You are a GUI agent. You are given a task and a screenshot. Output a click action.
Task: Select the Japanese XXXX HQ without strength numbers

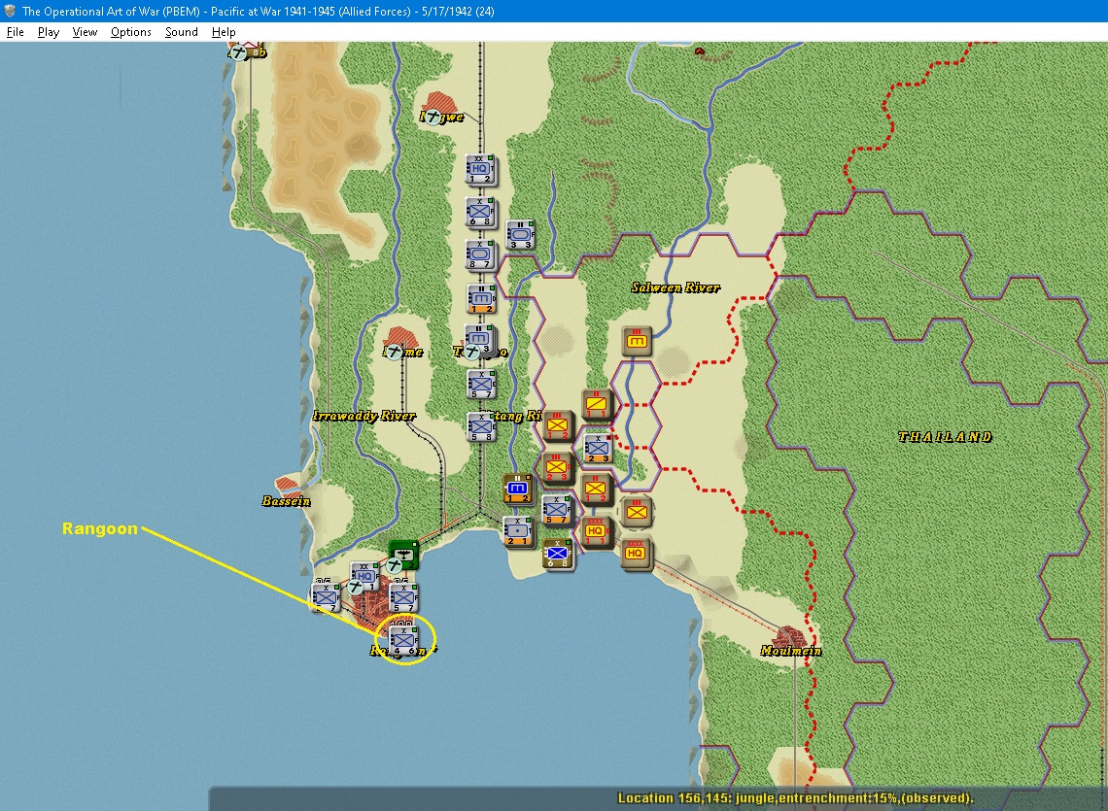[x=636, y=554]
